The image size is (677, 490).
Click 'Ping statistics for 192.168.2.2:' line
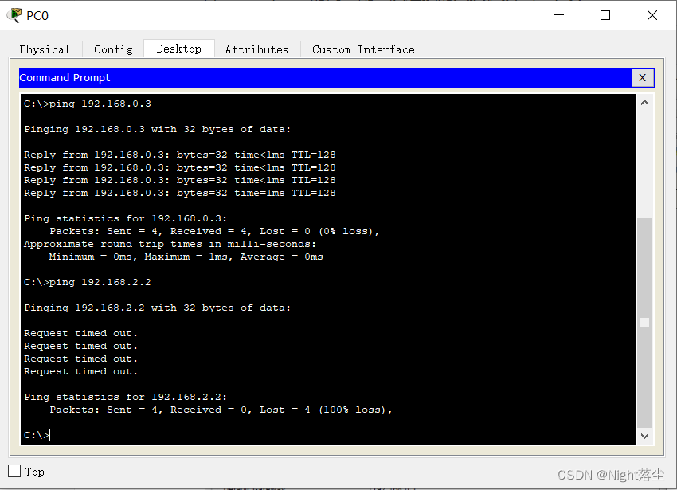click(x=126, y=397)
